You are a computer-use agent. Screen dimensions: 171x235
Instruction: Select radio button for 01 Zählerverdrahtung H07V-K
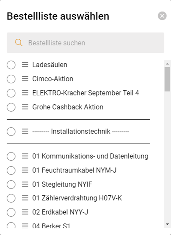[x=11, y=198]
